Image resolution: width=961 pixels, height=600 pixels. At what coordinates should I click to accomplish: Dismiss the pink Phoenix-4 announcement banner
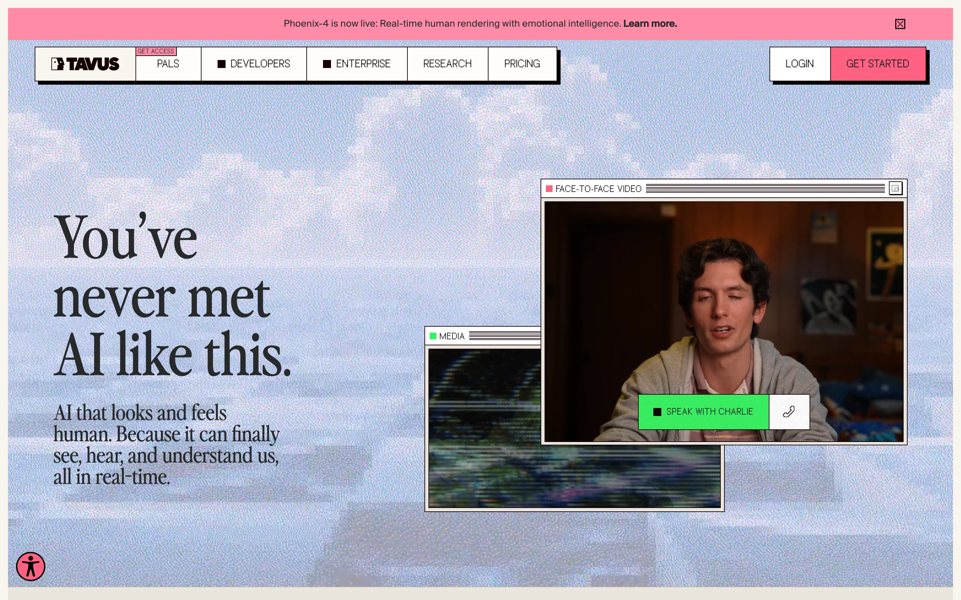[x=900, y=24]
